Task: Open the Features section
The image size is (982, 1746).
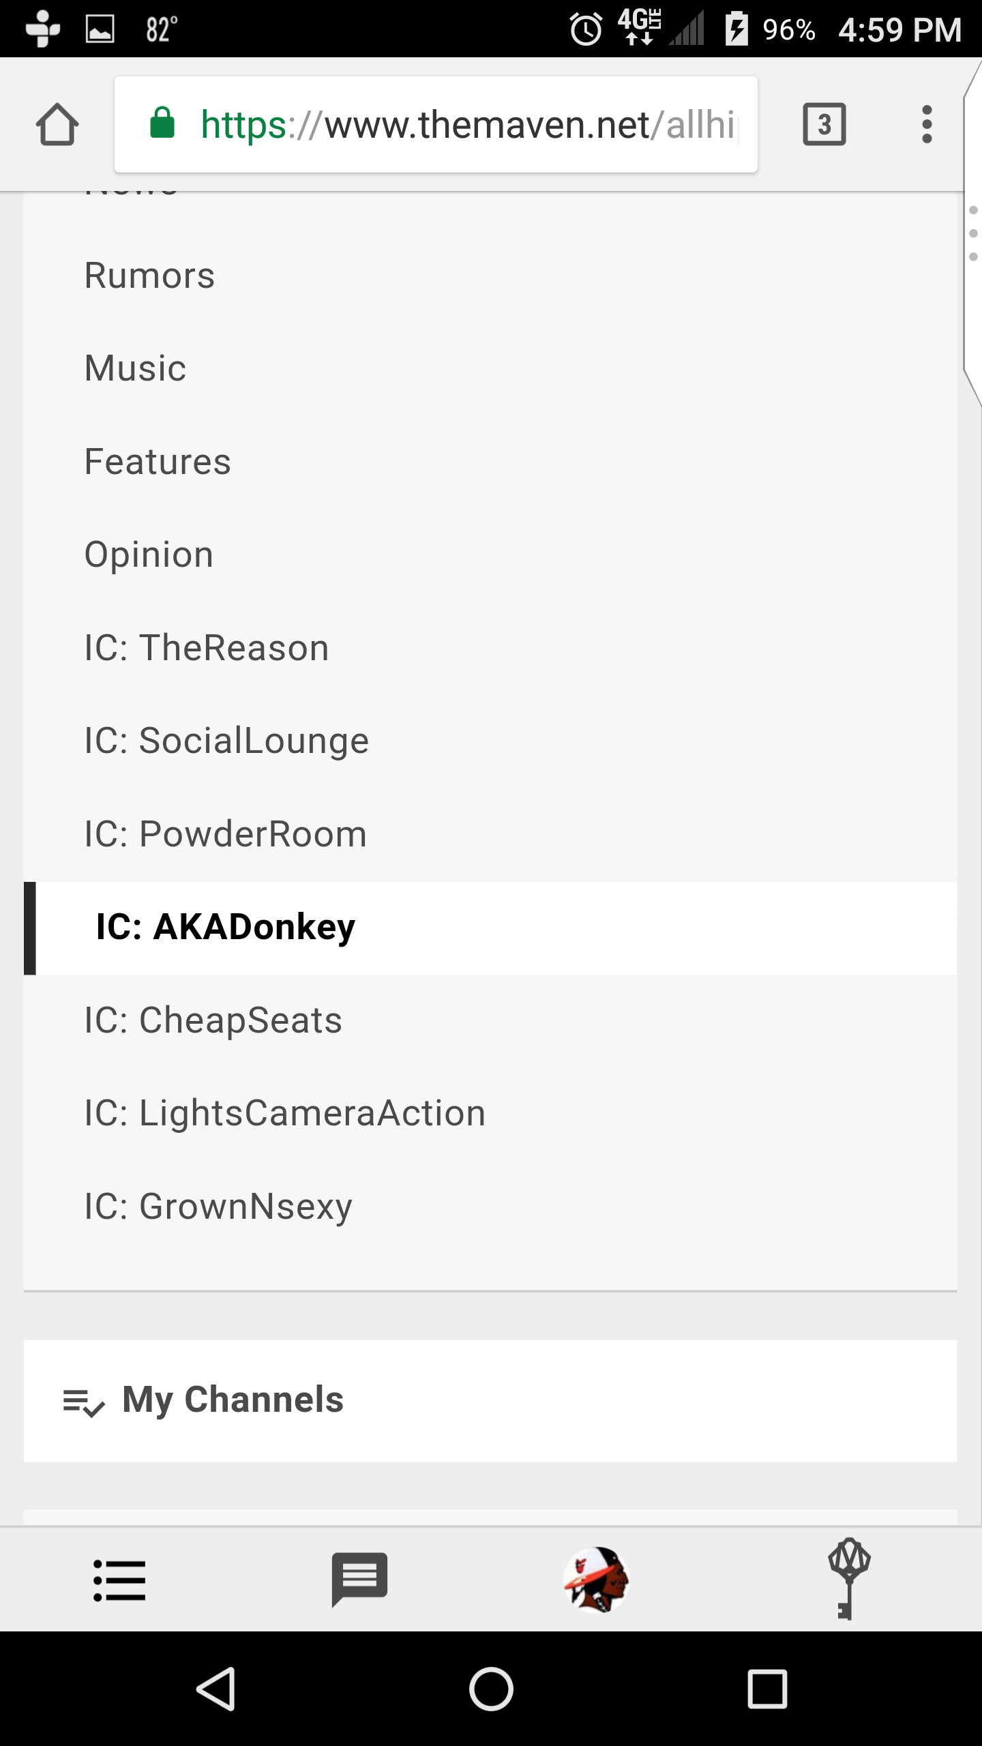Action: (490, 462)
